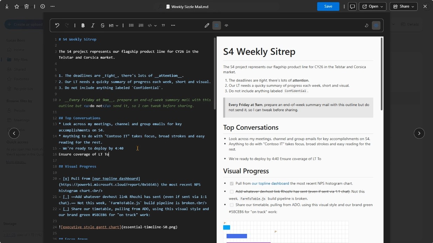The height and width of the screenshot is (243, 433).
Task: Redo the last undone edit
Action: point(67,25)
